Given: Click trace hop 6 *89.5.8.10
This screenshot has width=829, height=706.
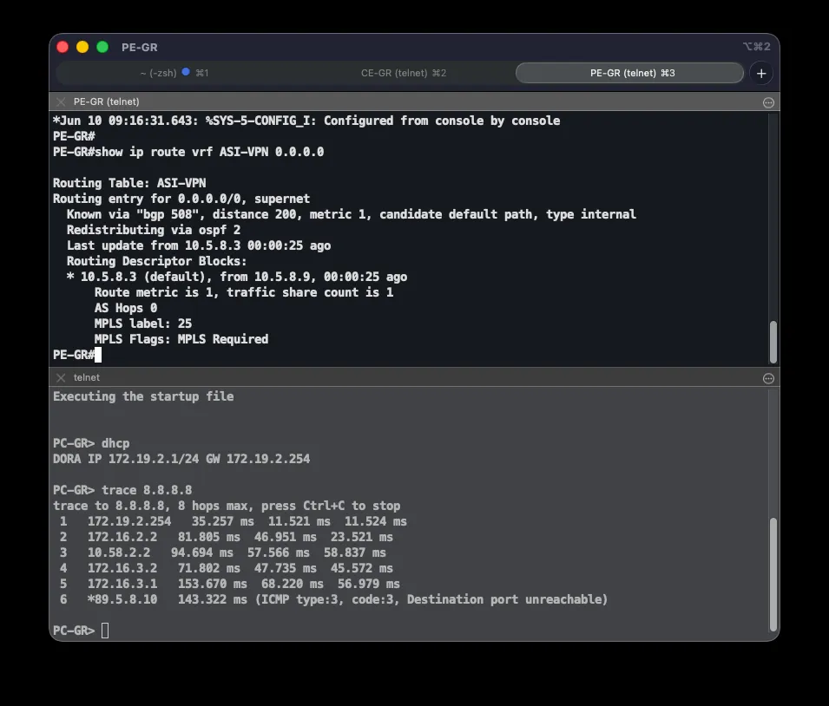Looking at the screenshot, I should tap(333, 599).
